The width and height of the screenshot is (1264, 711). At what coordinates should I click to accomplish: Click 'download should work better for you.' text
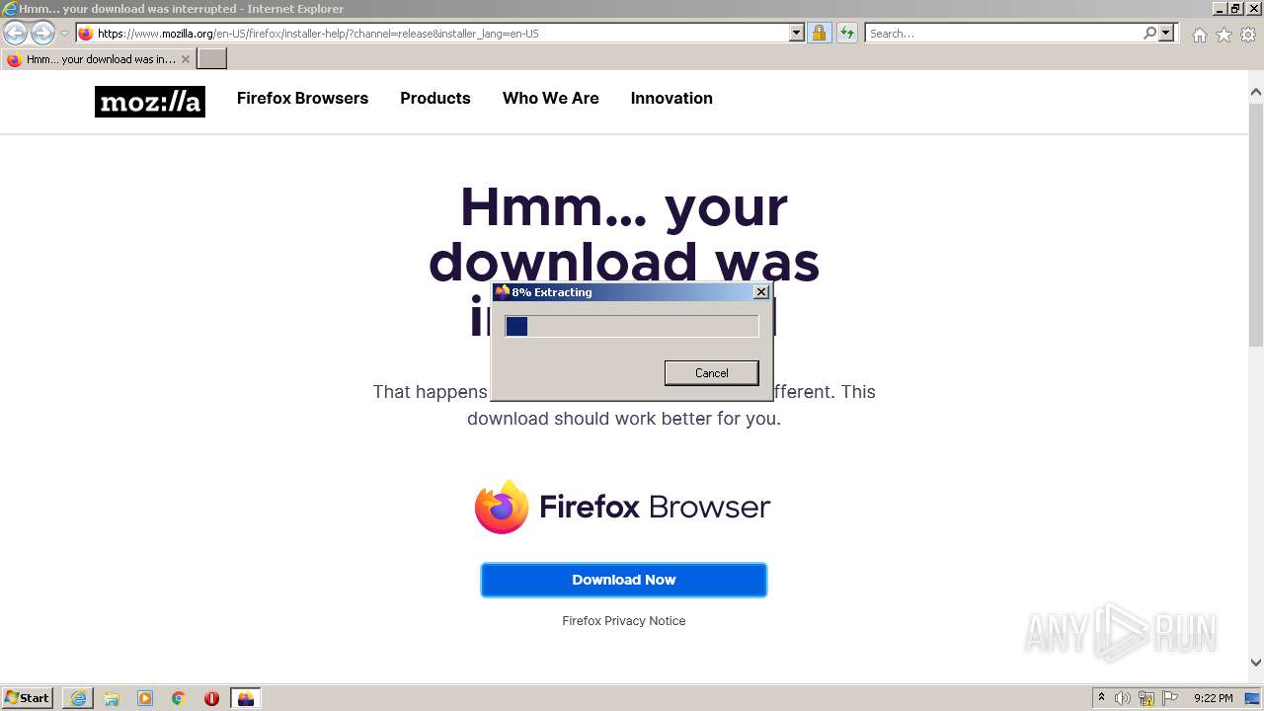[x=624, y=419]
